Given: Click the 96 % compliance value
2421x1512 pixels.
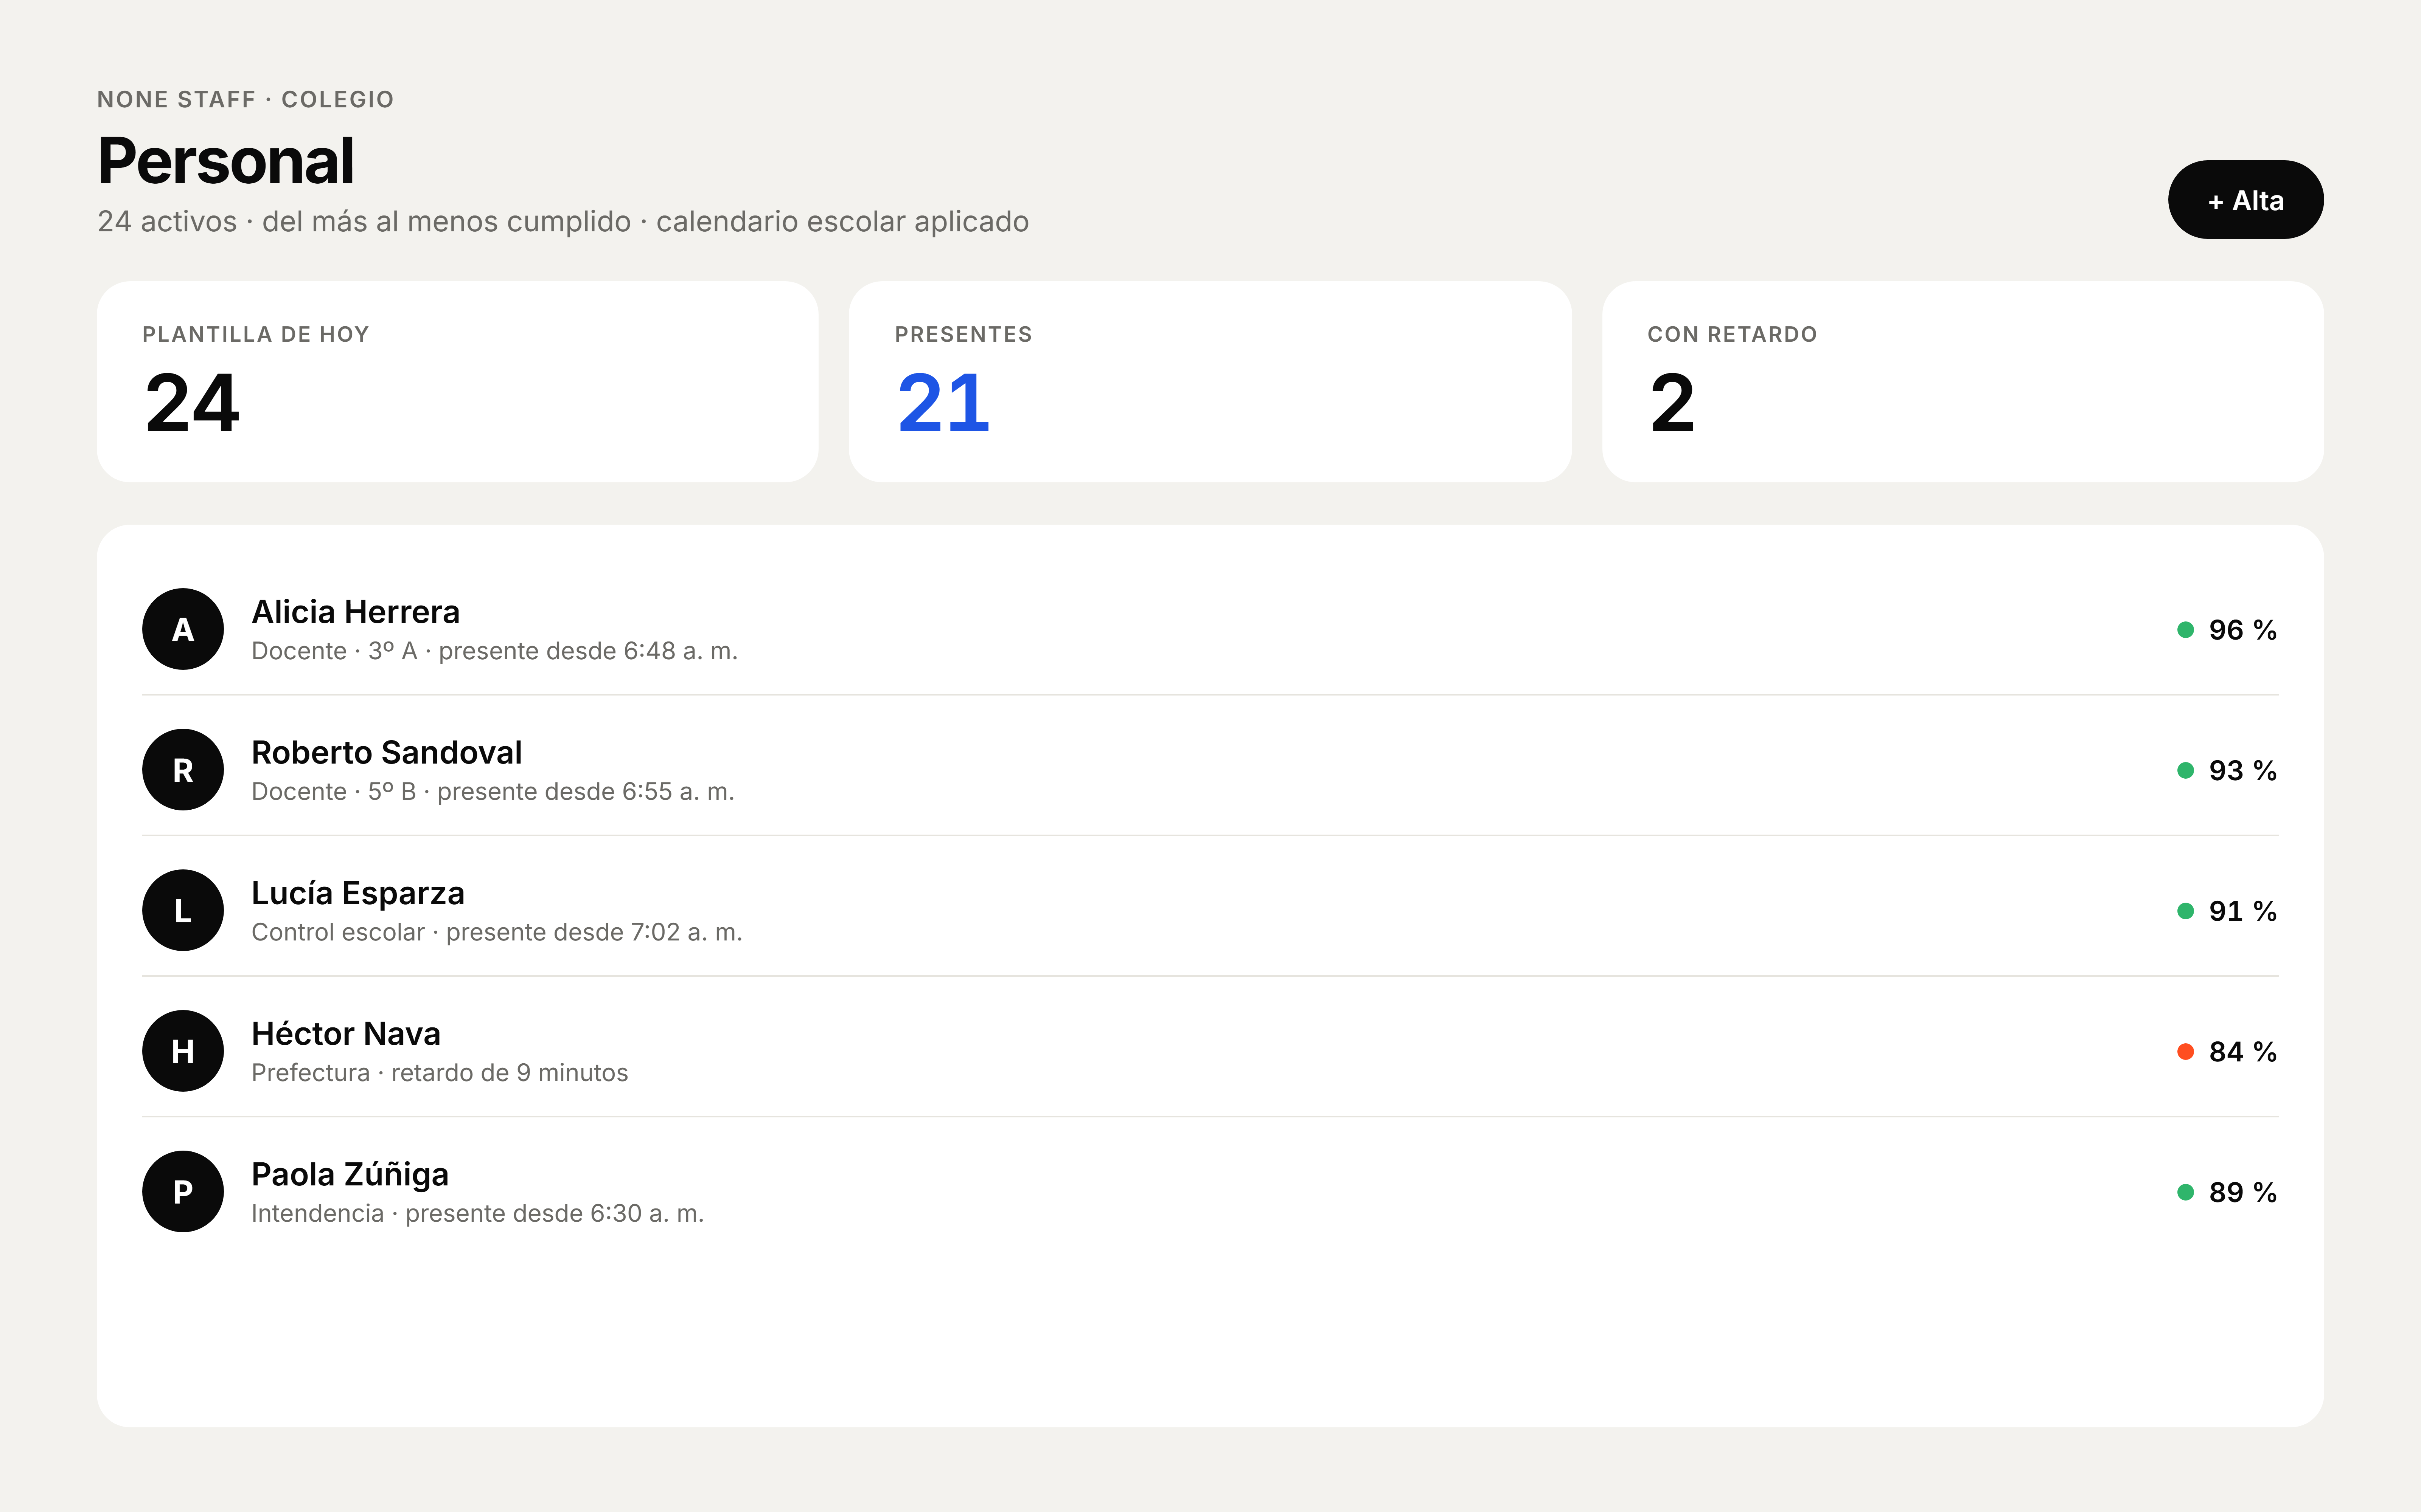Looking at the screenshot, I should point(2242,630).
